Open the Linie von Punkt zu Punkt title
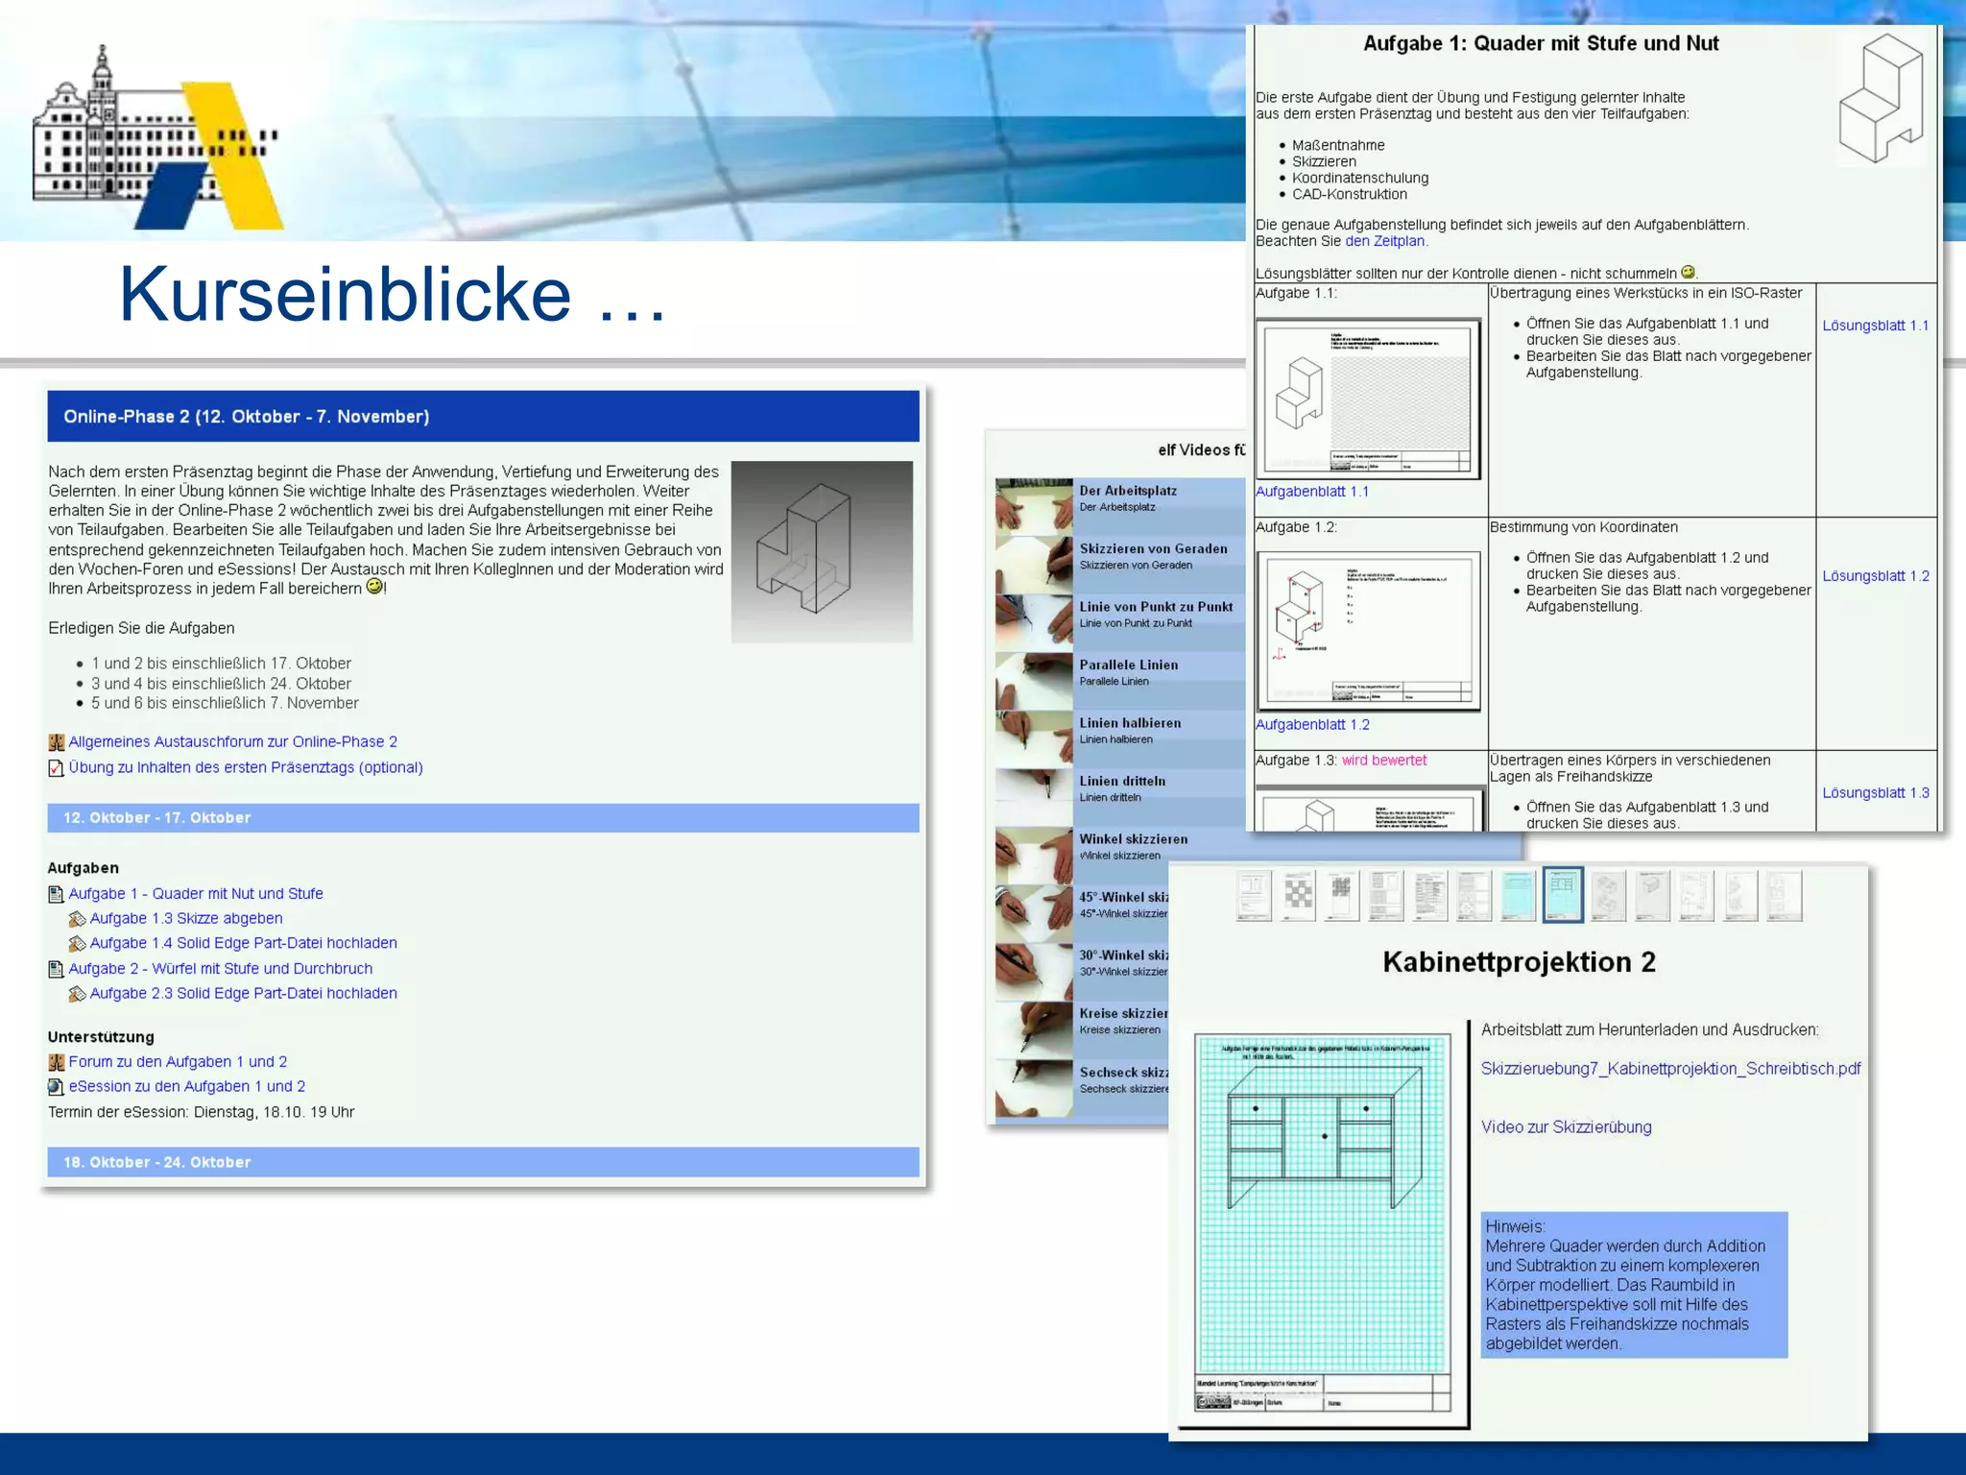Viewport: 1966px width, 1475px height. (x=1156, y=607)
